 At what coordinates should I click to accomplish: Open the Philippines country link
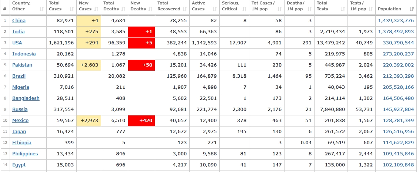point(25,154)
